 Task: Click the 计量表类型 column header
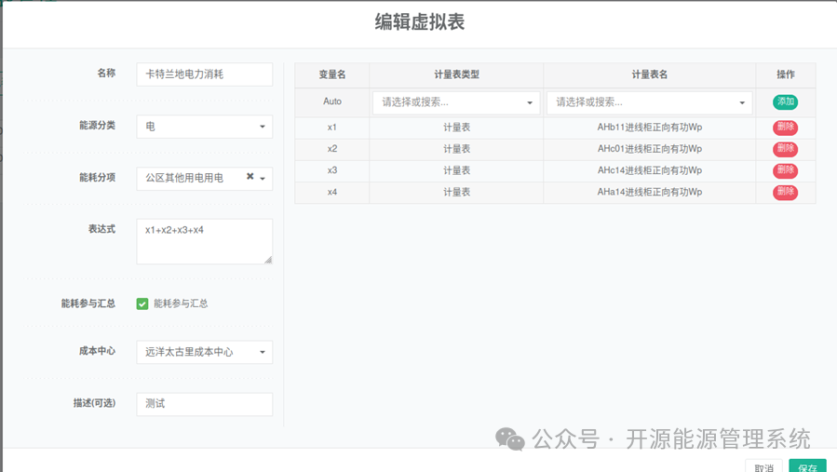[x=456, y=74]
